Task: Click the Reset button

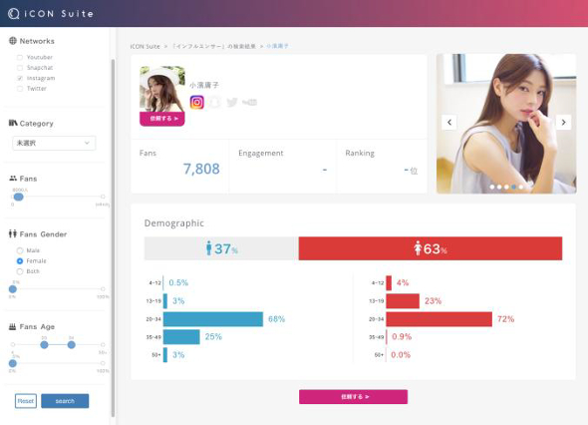Action: tap(26, 401)
